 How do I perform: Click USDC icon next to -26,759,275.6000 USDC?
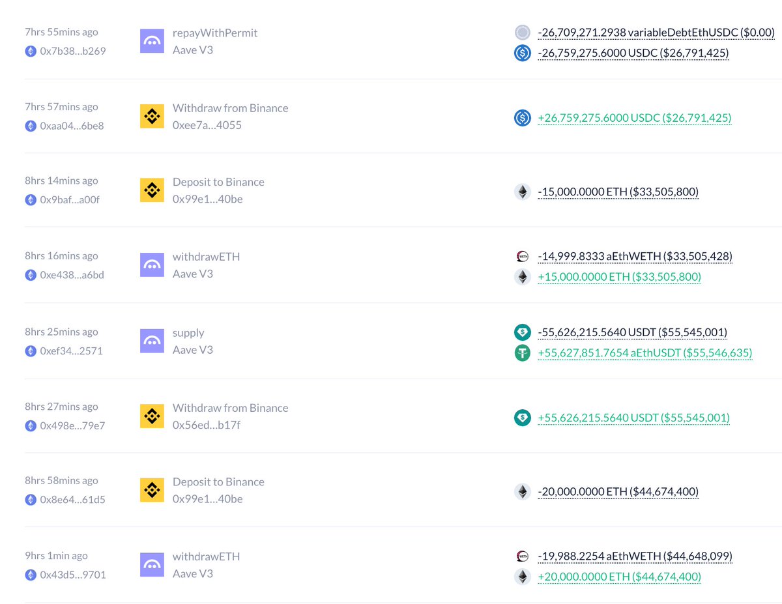point(522,53)
